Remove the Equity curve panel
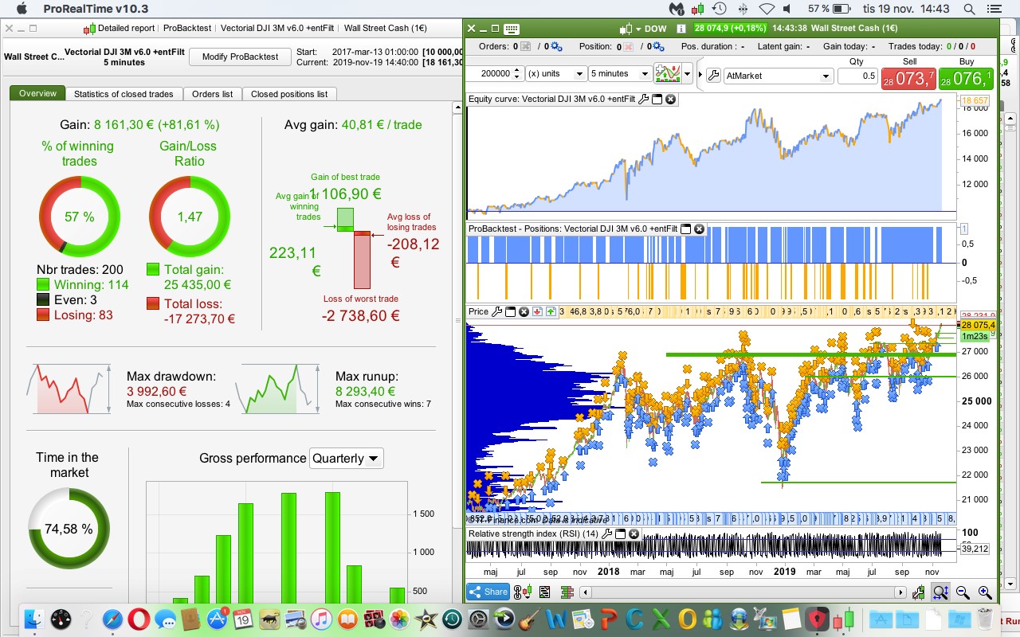 pyautogui.click(x=671, y=100)
